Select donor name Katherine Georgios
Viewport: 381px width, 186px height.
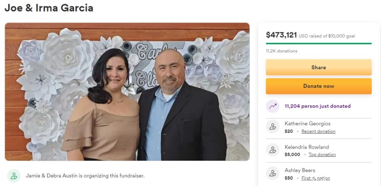[308, 124]
